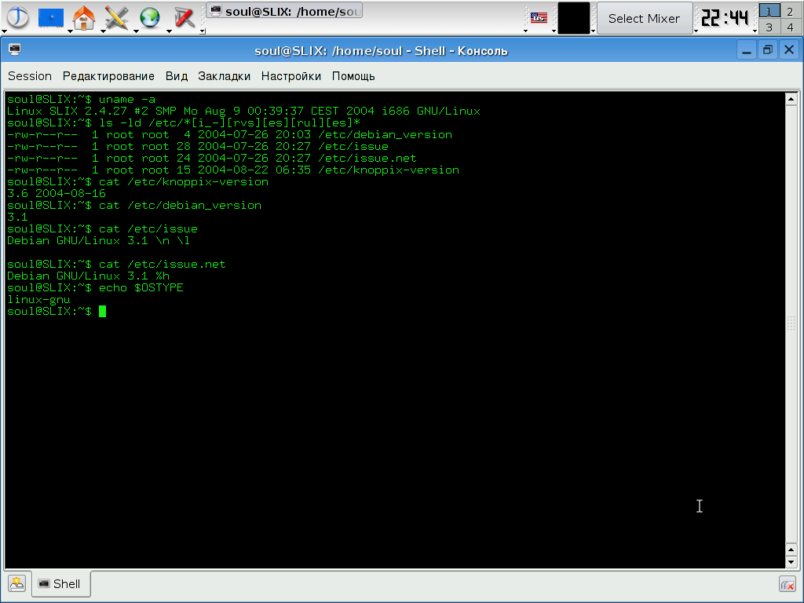This screenshot has height=603, width=804.
Task: Select the Shell session tab
Action: click(x=61, y=583)
